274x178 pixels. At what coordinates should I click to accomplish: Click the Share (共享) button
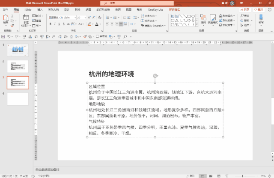click(x=245, y=9)
